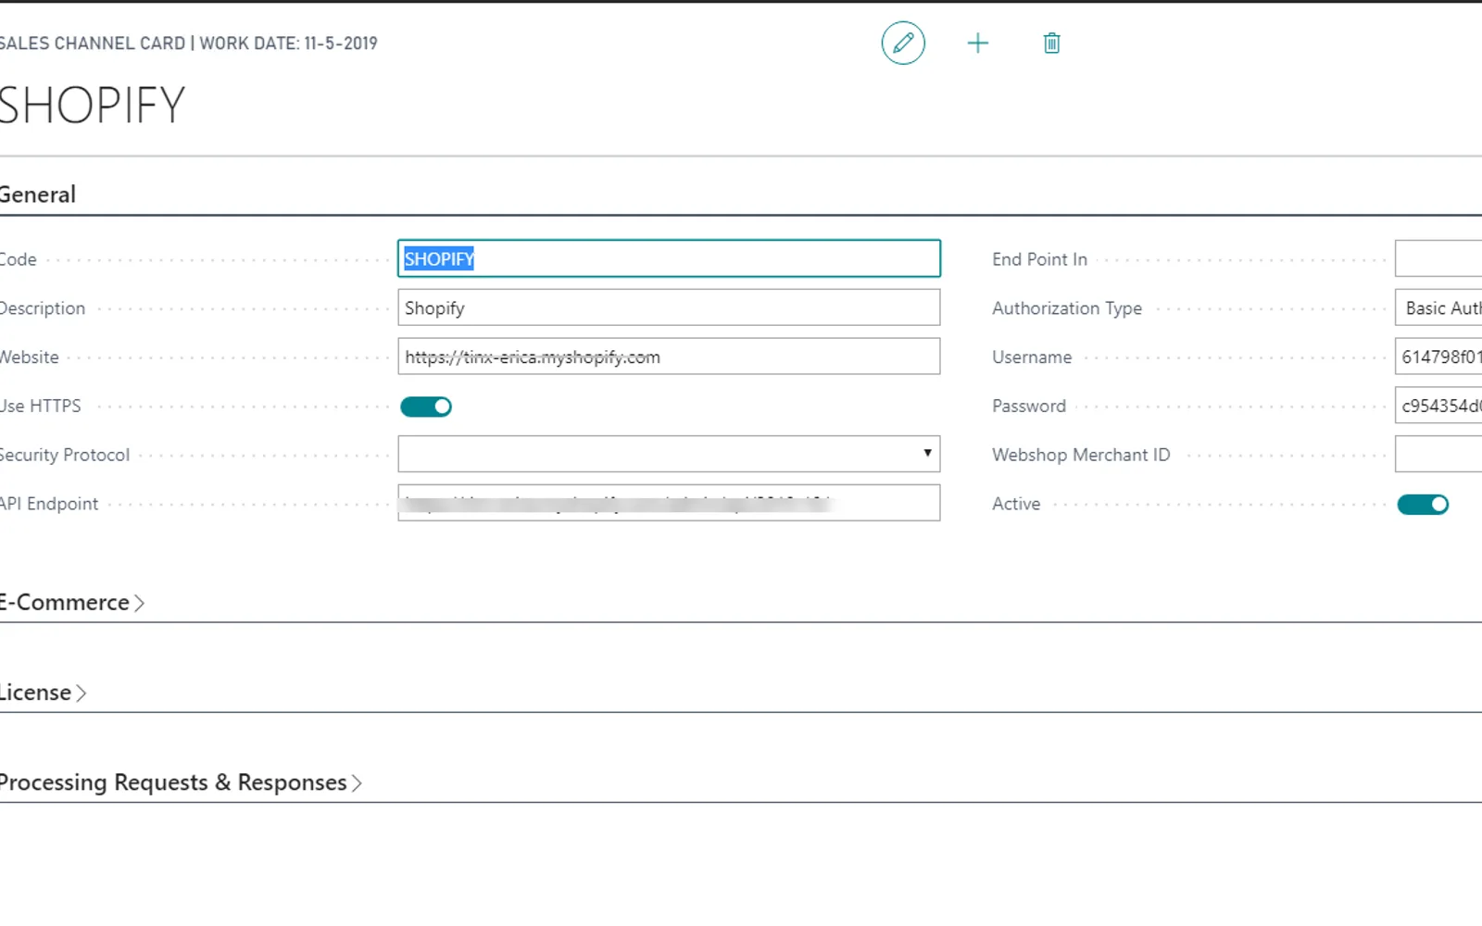Screen dimensions: 1482x926
Task: Select the Code input field
Action: [669, 258]
